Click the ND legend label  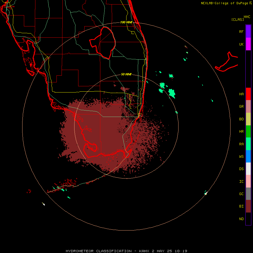click(241, 219)
